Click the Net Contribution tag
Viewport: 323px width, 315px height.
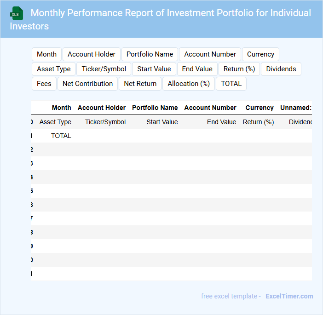87,84
